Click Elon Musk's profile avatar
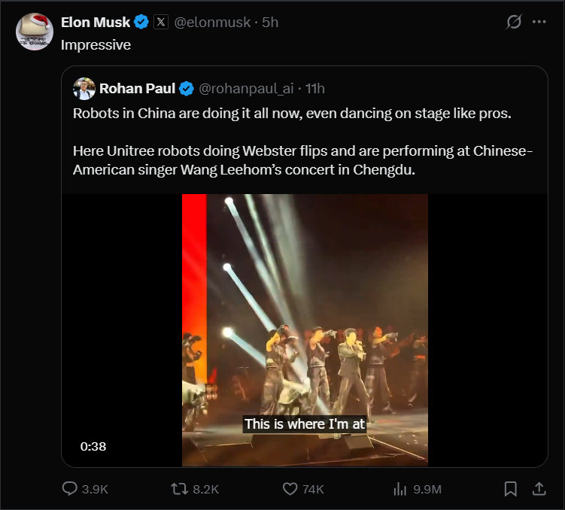This screenshot has width=565, height=510. click(34, 32)
